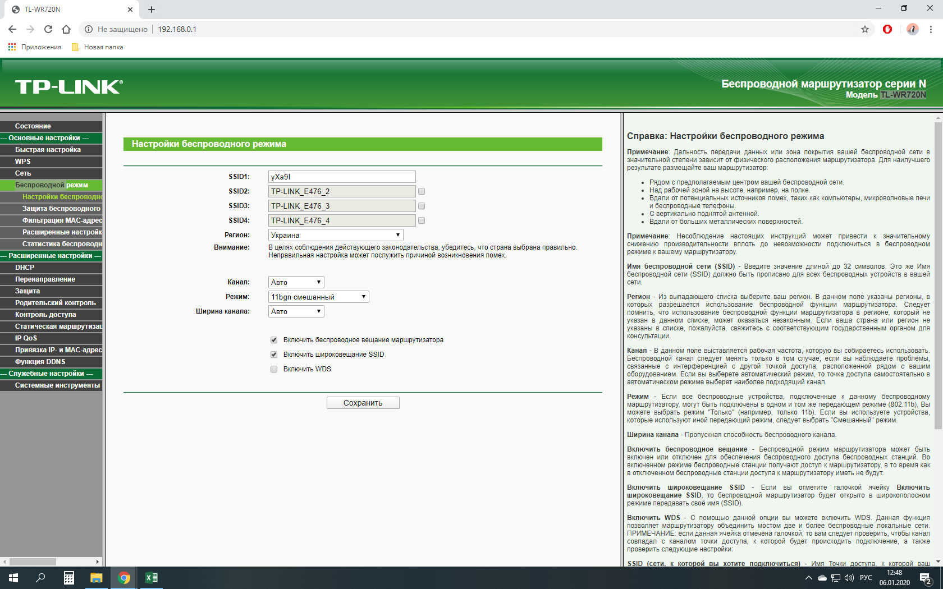The width and height of the screenshot is (943, 589).
Task: Click the sidebar horizontal scrollbar thumb
Action: [x=33, y=562]
